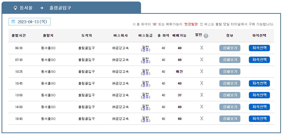Click 상세보기 in the 14:00 row
The height and width of the screenshot is (135, 282).
click(x=230, y=107)
